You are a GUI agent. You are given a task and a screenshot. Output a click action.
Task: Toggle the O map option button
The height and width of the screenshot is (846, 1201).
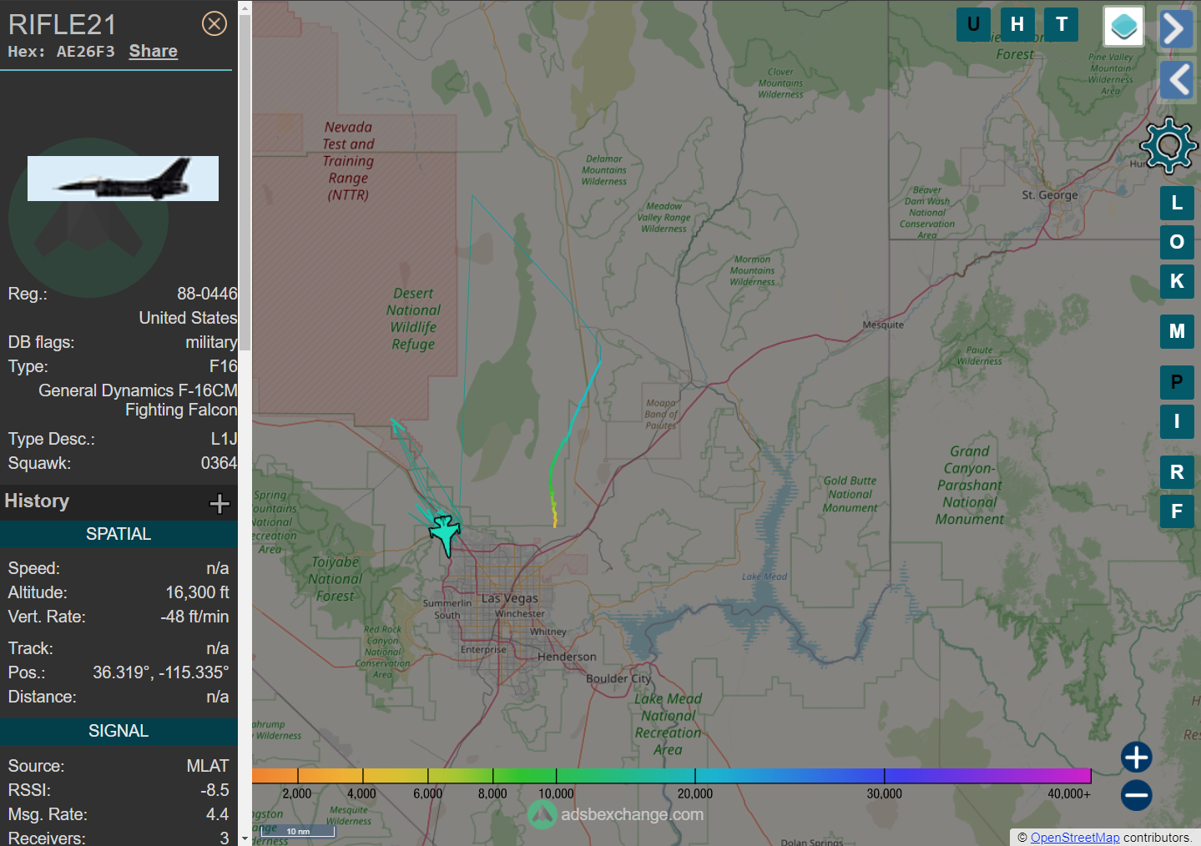tap(1177, 242)
